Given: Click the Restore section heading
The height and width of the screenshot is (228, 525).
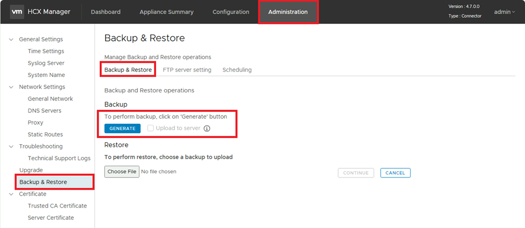Looking at the screenshot, I should point(116,145).
